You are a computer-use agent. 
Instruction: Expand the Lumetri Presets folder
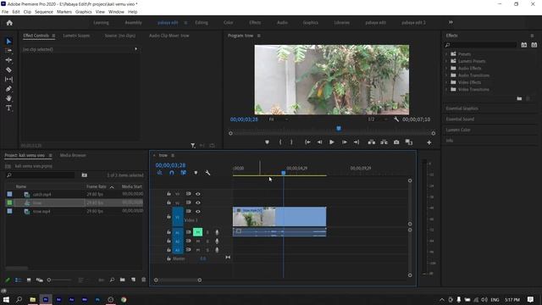(446, 61)
